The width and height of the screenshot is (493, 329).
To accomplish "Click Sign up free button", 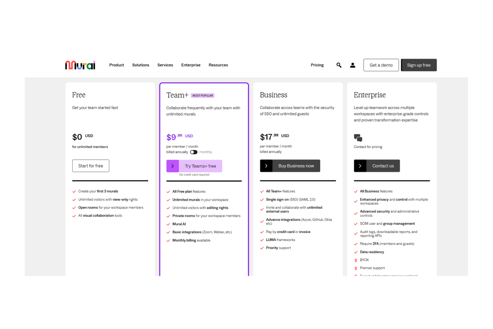I will click(419, 65).
